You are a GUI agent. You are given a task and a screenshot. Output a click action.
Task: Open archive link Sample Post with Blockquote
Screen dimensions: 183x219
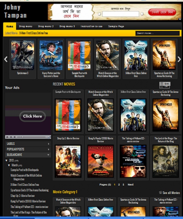pos(25,170)
